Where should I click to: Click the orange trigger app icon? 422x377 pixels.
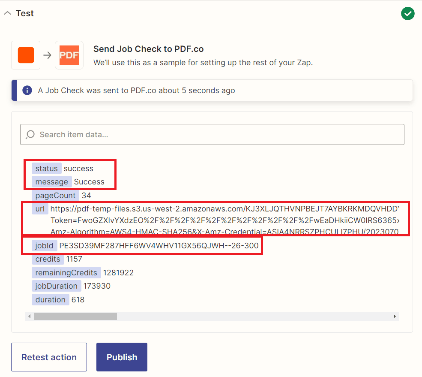click(25, 55)
